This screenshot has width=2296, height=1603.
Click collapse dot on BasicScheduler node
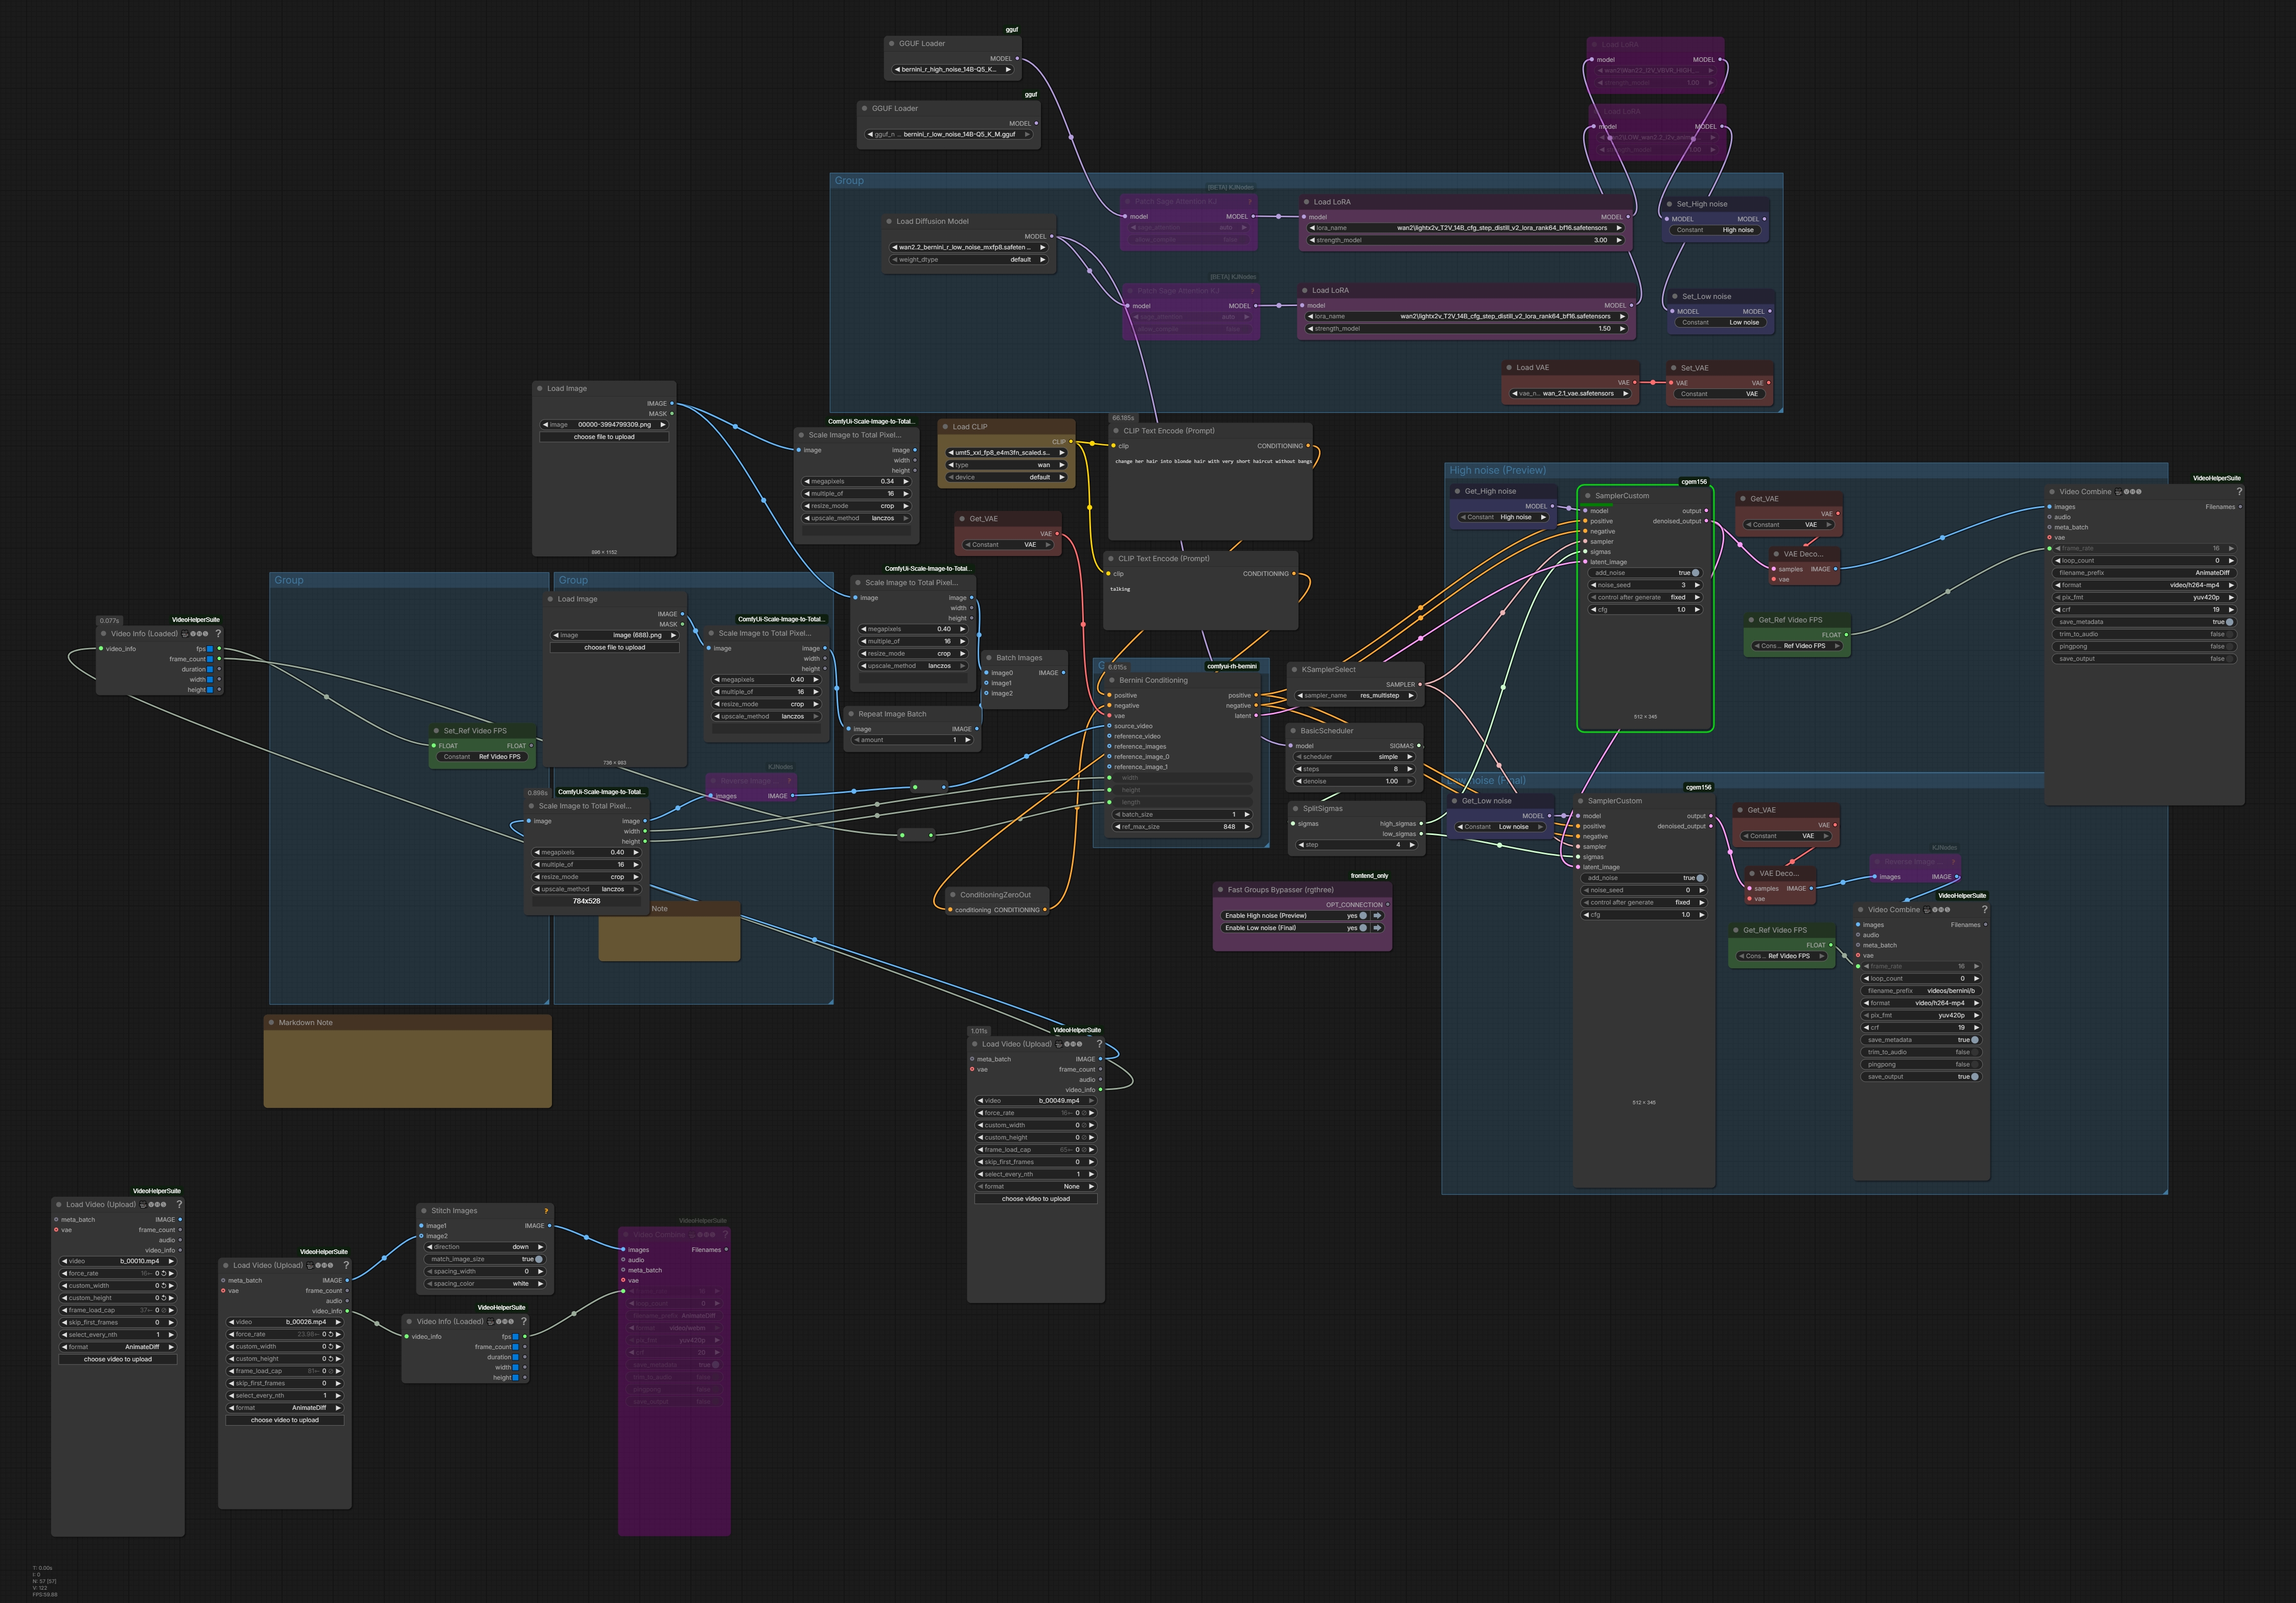pyautogui.click(x=1293, y=731)
